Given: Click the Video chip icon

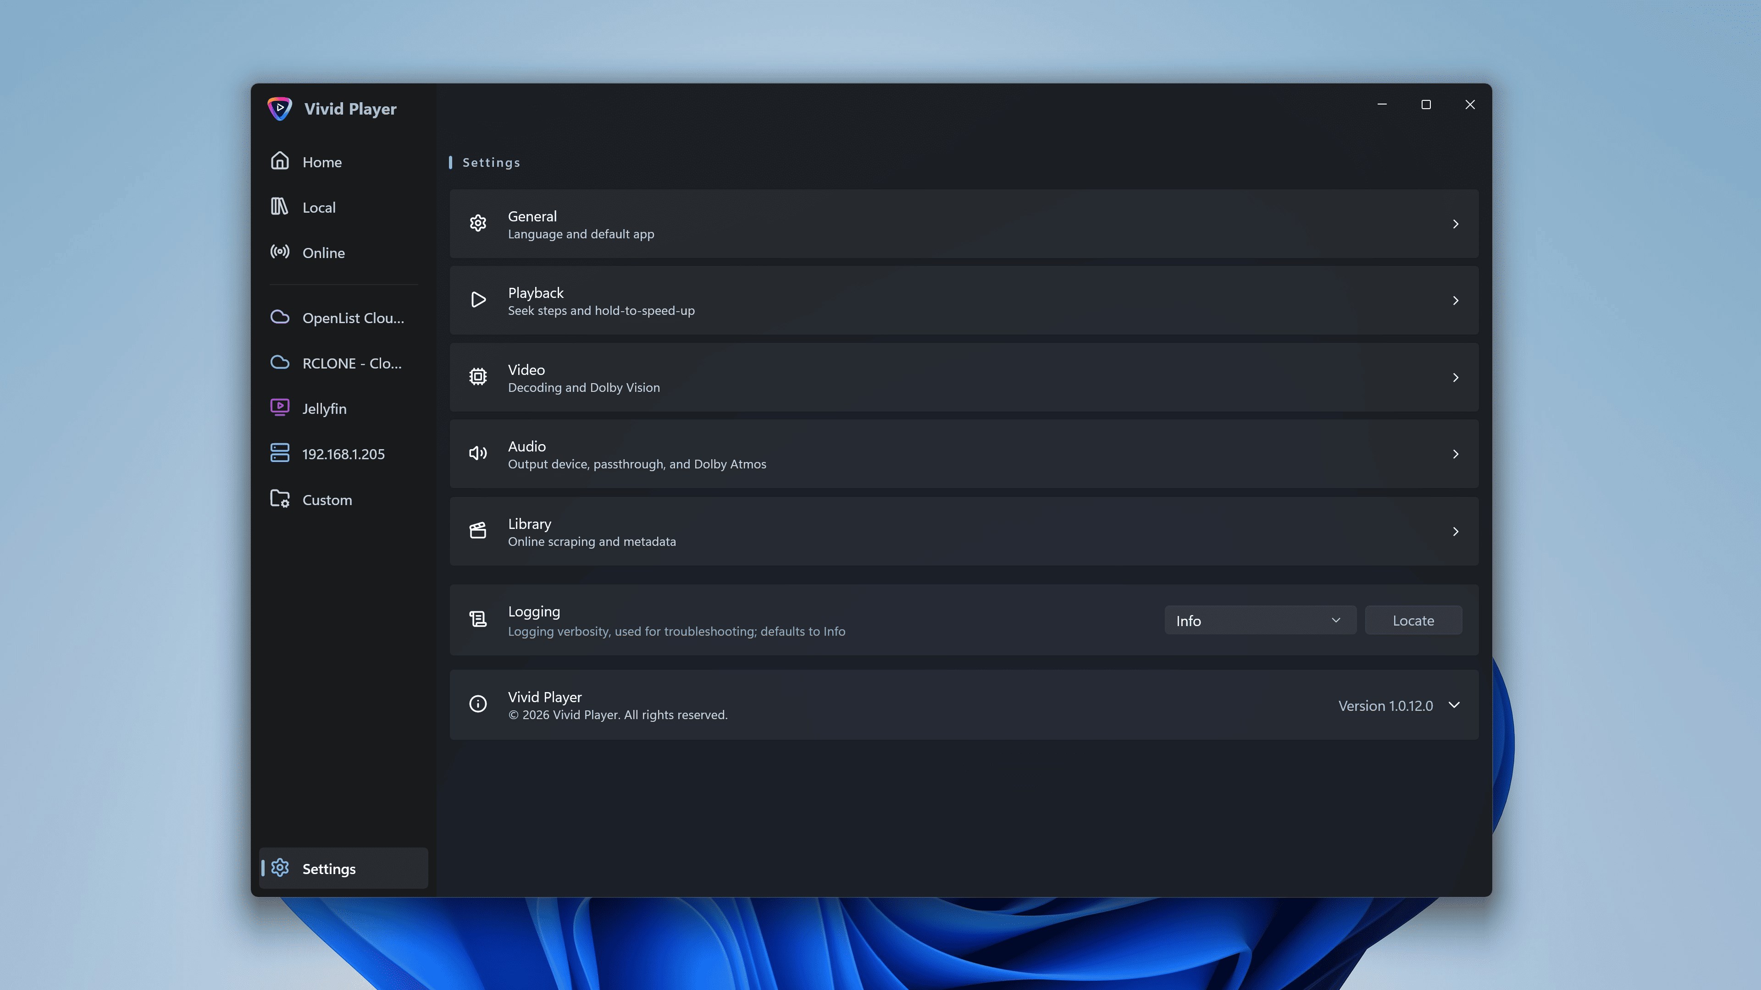Looking at the screenshot, I should [x=478, y=377].
